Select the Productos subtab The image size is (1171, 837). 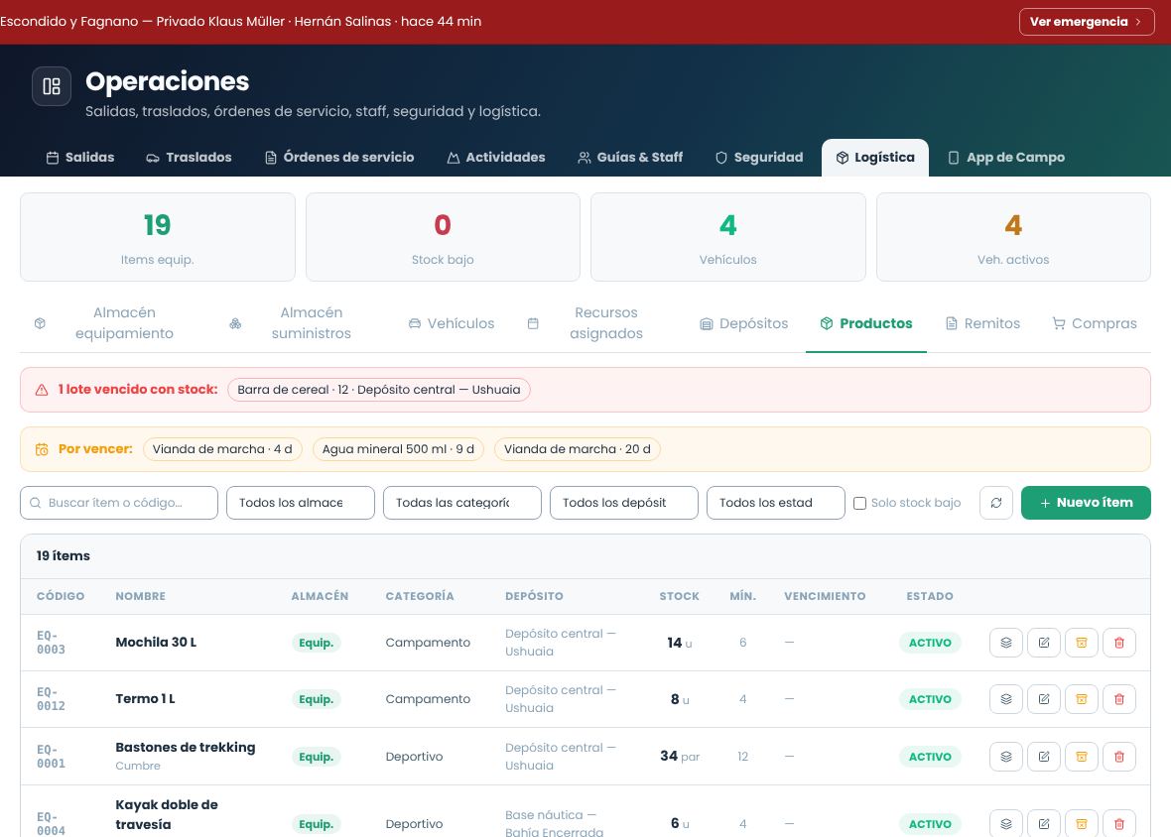point(866,323)
